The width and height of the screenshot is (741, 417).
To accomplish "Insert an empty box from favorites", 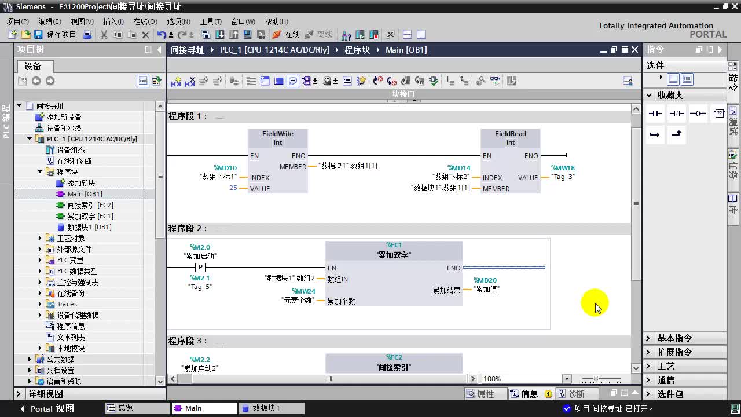I will click(718, 114).
